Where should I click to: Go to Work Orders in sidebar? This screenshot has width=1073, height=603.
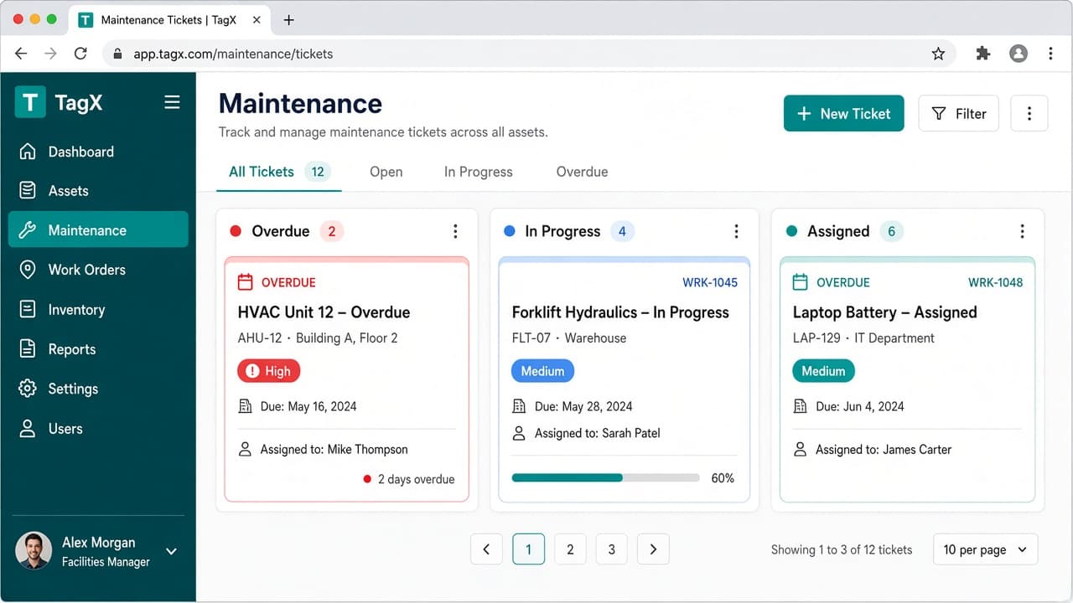[x=98, y=270]
